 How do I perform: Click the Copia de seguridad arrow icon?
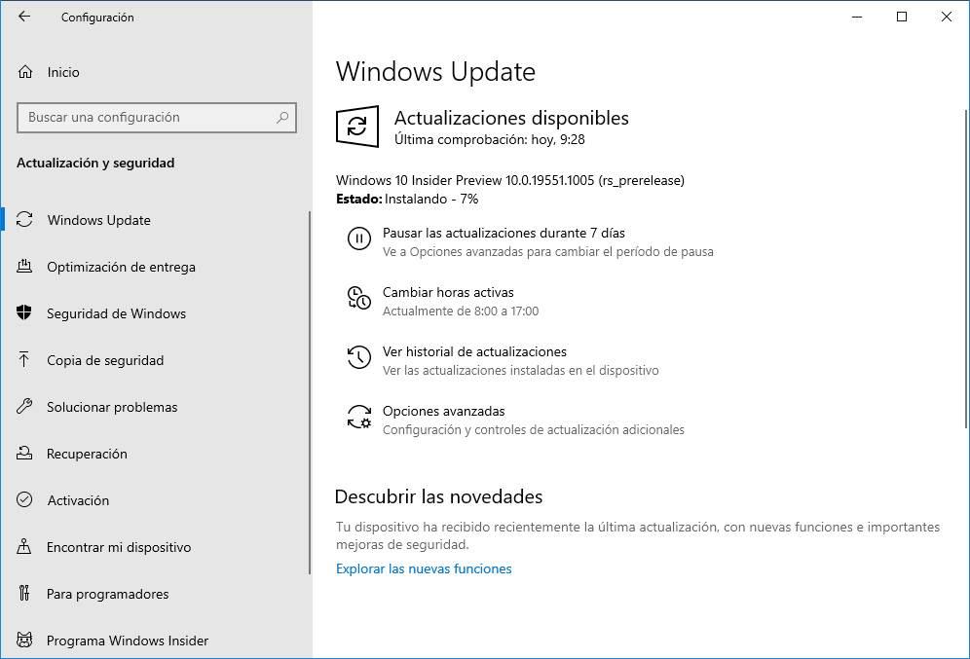tap(24, 360)
